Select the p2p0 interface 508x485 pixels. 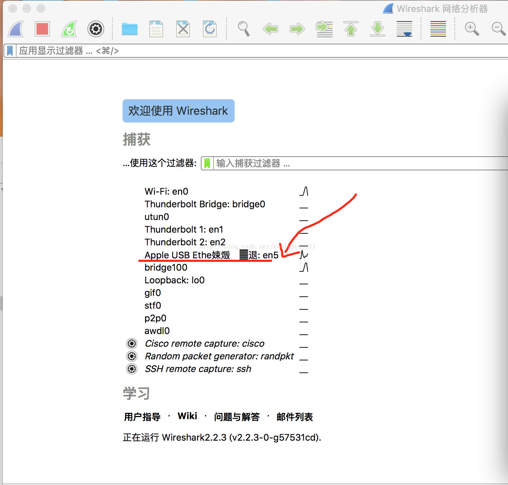[155, 318]
